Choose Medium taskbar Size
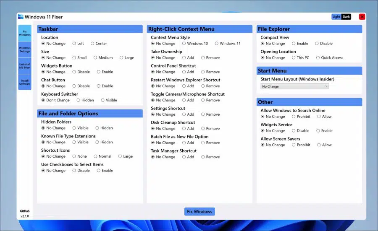 [103, 58]
